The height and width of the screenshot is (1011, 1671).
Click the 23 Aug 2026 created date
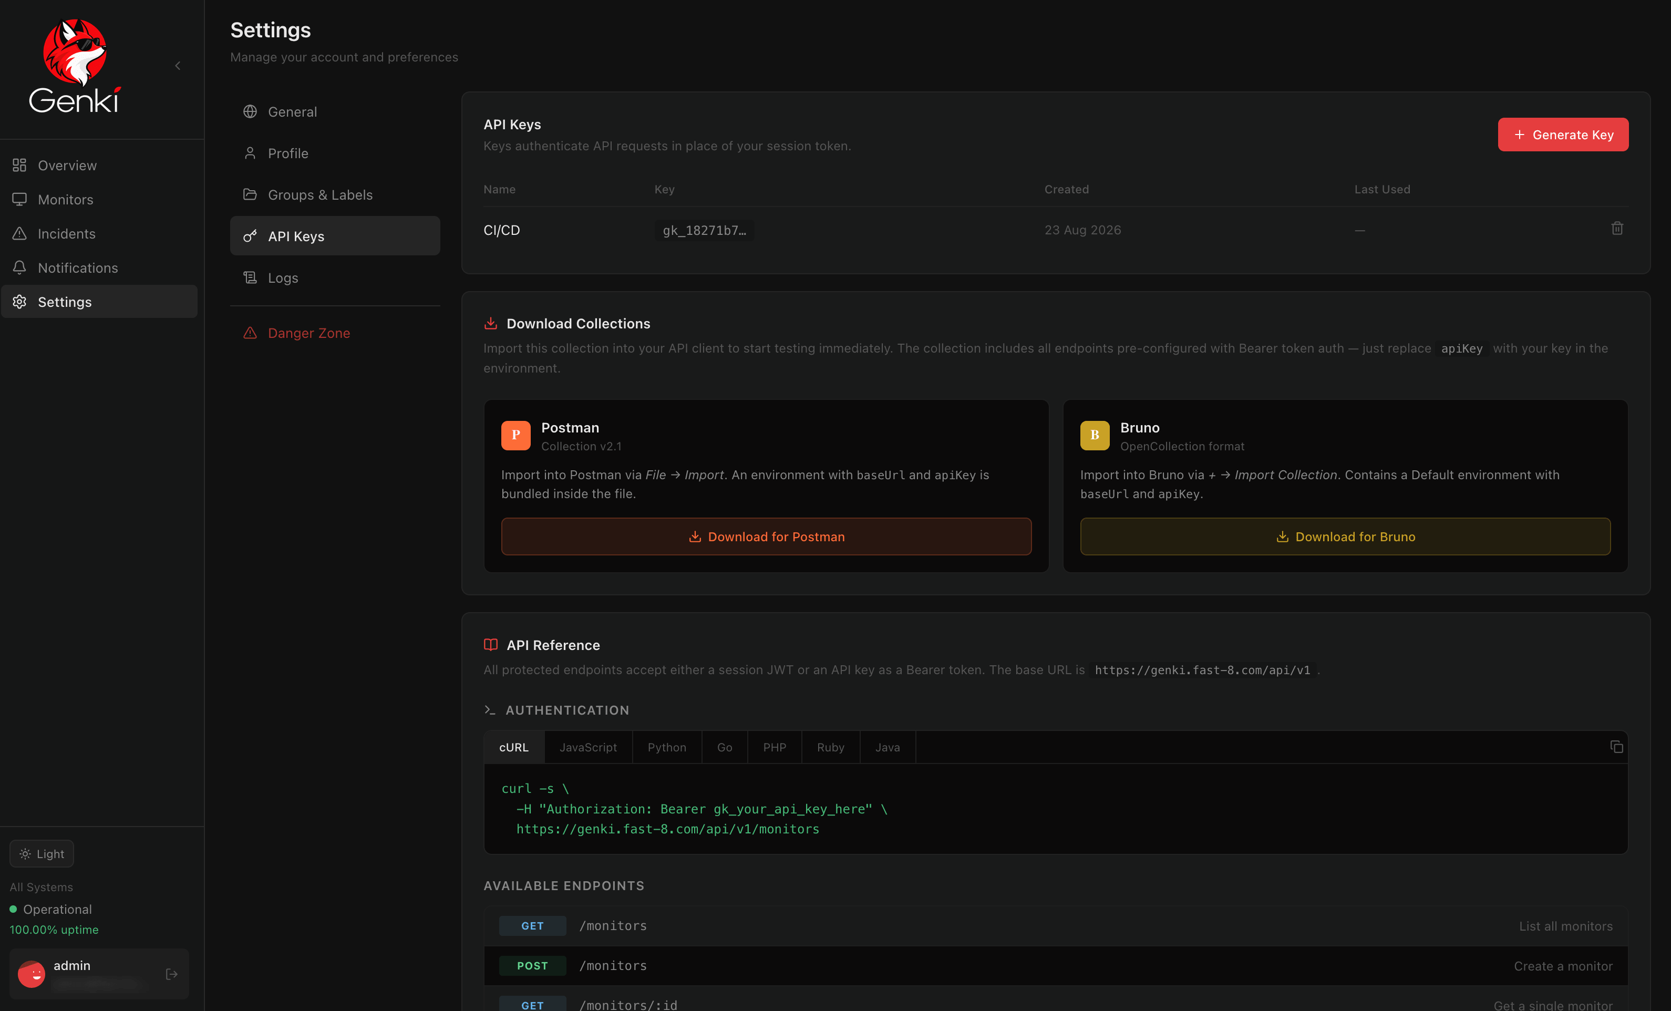[x=1082, y=231]
